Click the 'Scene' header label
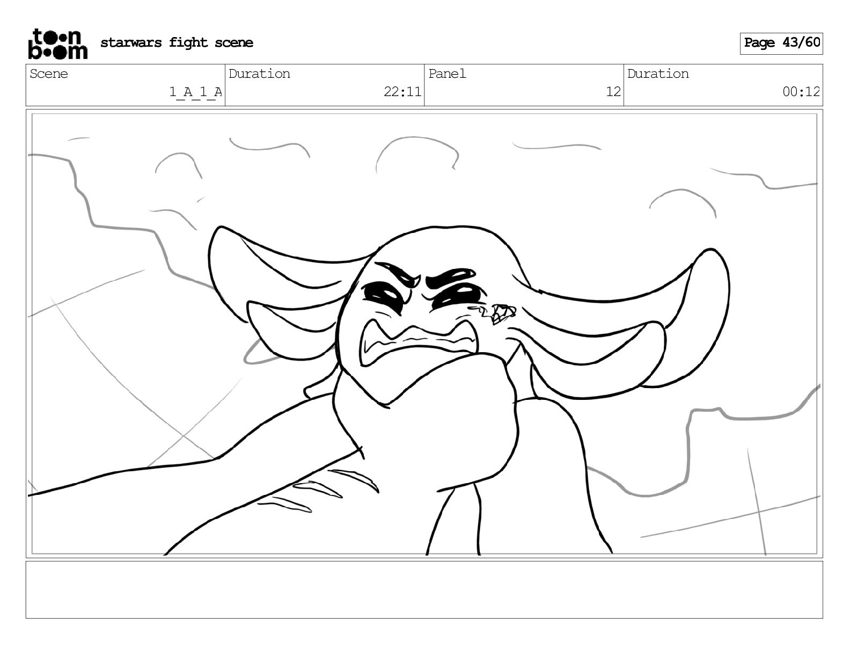The height and width of the screenshot is (657, 850). click(49, 74)
